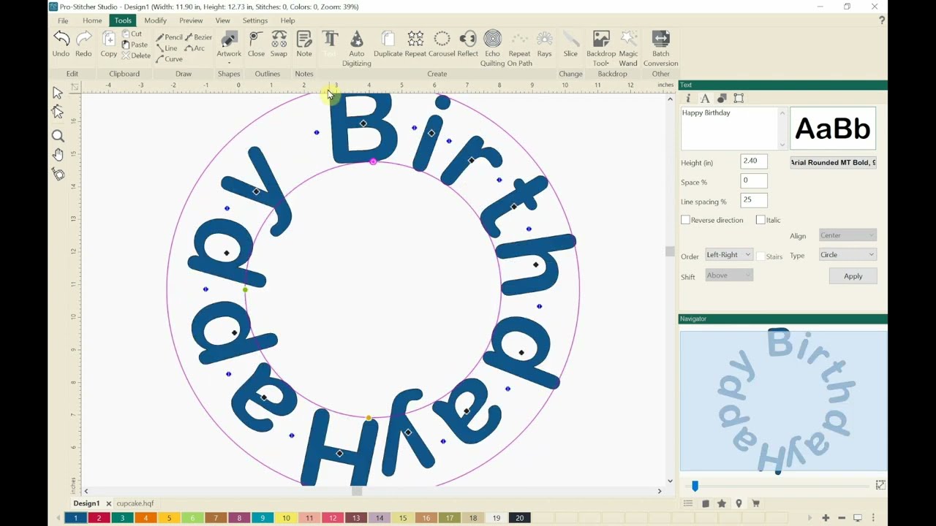Image resolution: width=936 pixels, height=526 pixels.
Task: Open the Shift dropdown showing Above
Action: 728,275
